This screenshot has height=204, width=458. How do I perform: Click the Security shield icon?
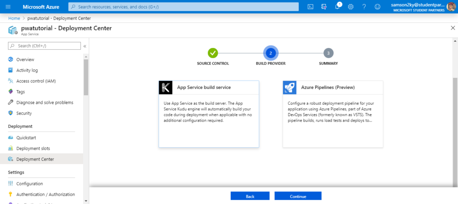[11, 113]
